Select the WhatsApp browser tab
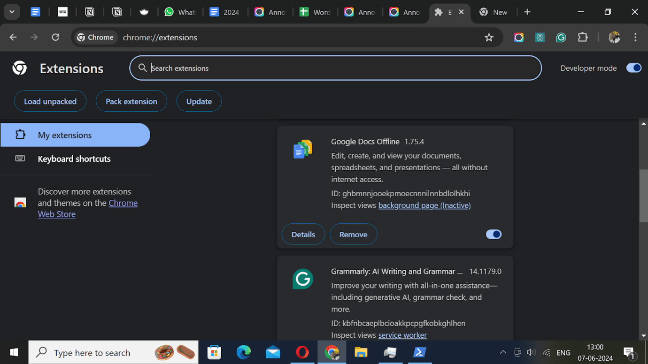This screenshot has height=364, width=648. tap(180, 12)
